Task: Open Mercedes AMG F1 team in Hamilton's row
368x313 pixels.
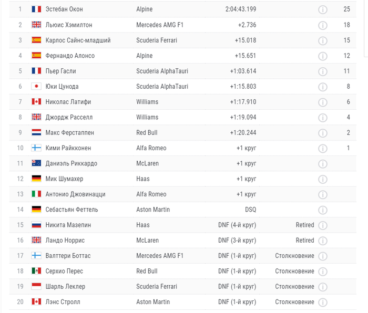Action: pyautogui.click(x=160, y=25)
